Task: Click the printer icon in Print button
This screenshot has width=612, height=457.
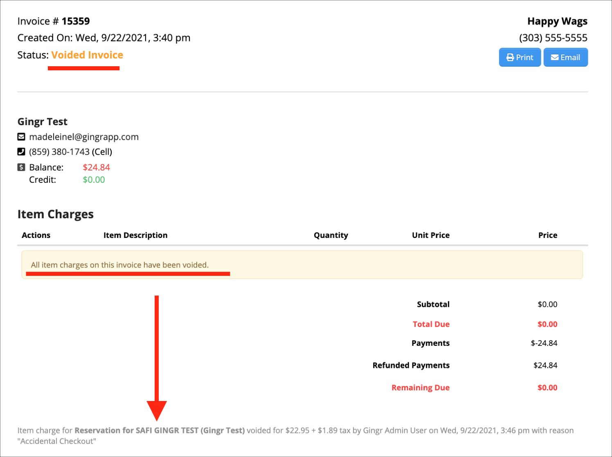Action: (x=510, y=58)
